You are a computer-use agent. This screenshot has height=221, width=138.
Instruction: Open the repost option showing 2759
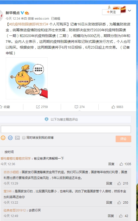(x=42, y=107)
